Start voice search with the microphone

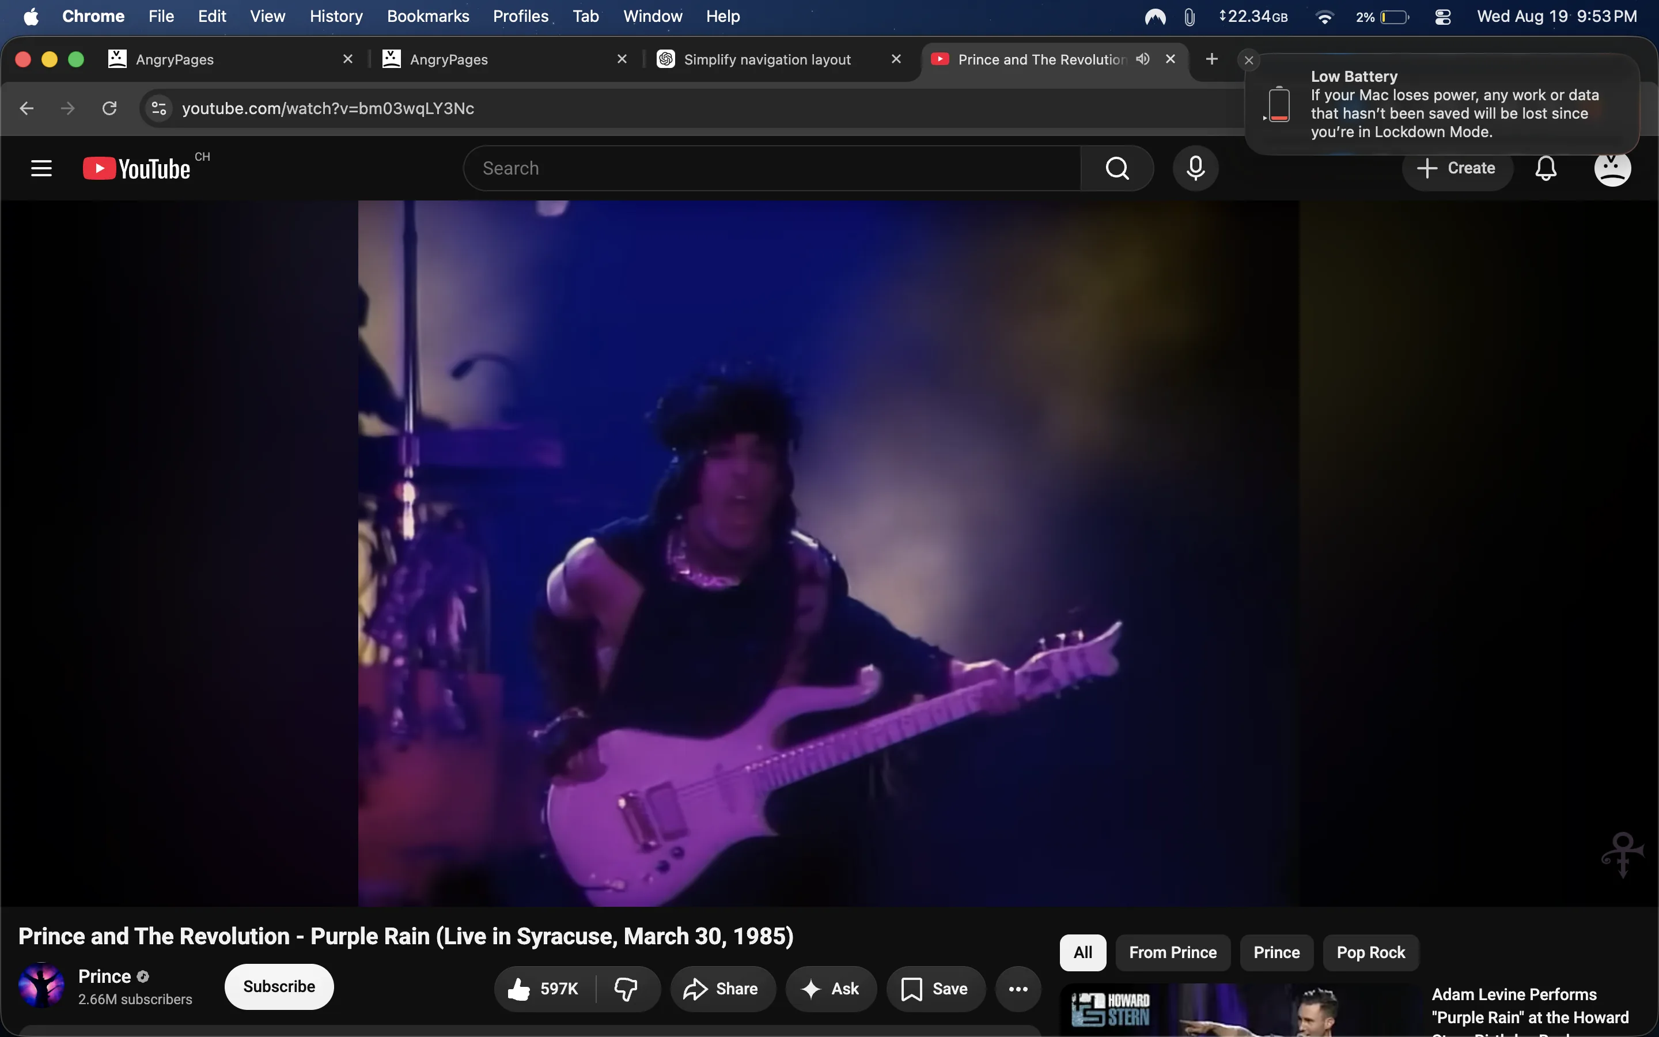(x=1196, y=168)
